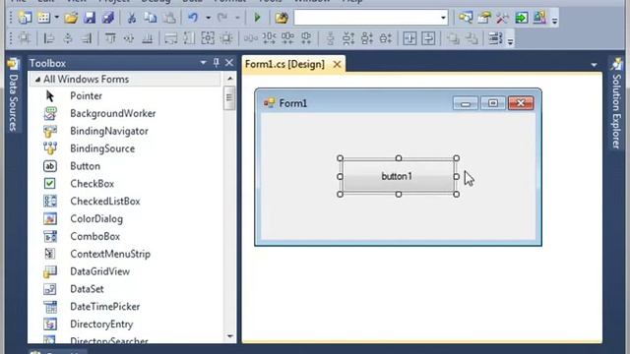Viewport: 630px width, 354px height.
Task: Click the Toolbox scrollbar thumb
Action: pyautogui.click(x=229, y=97)
